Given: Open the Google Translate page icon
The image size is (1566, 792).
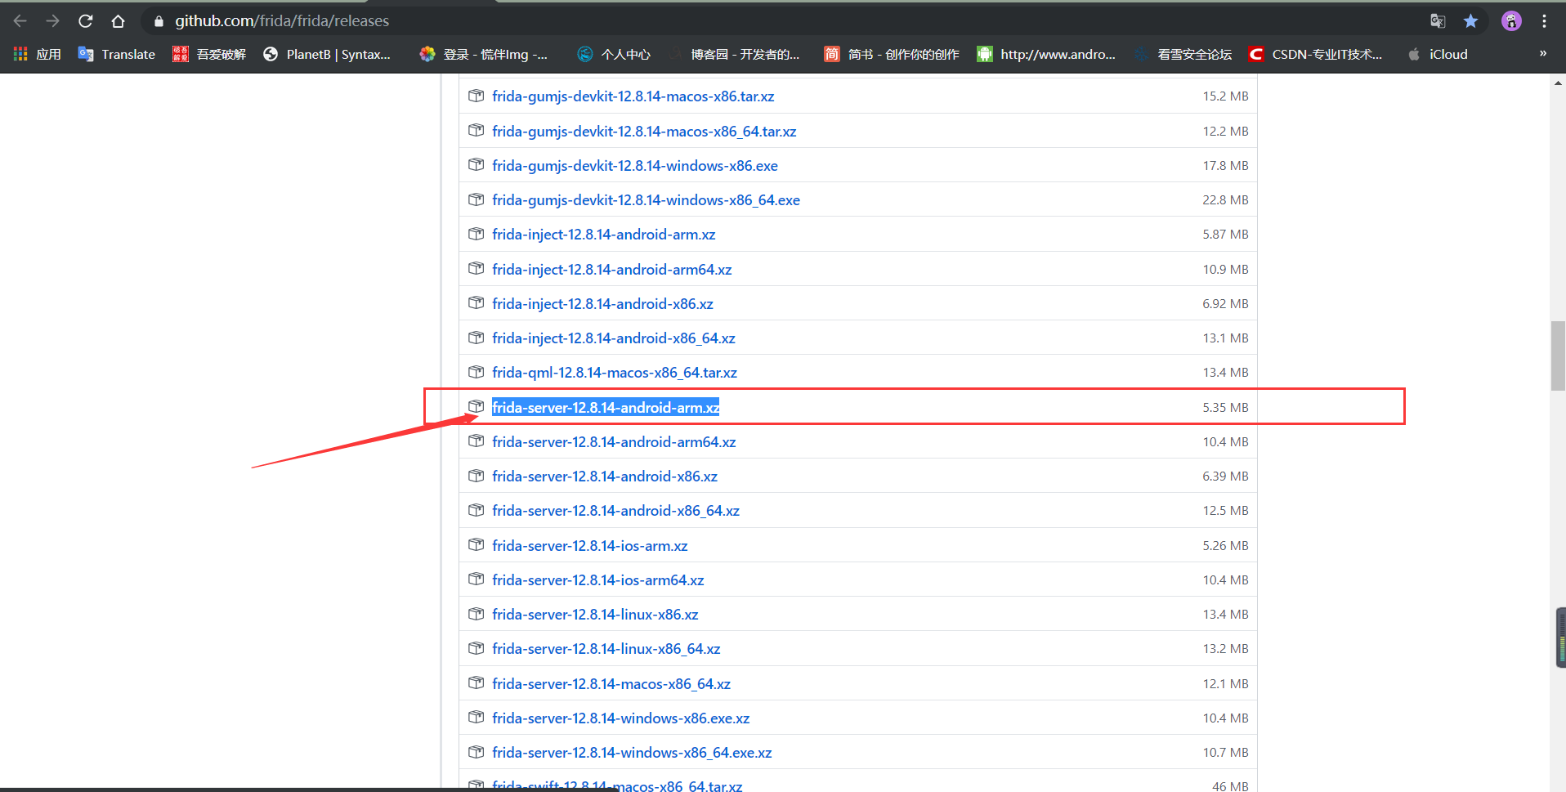Looking at the screenshot, I should (x=1438, y=21).
